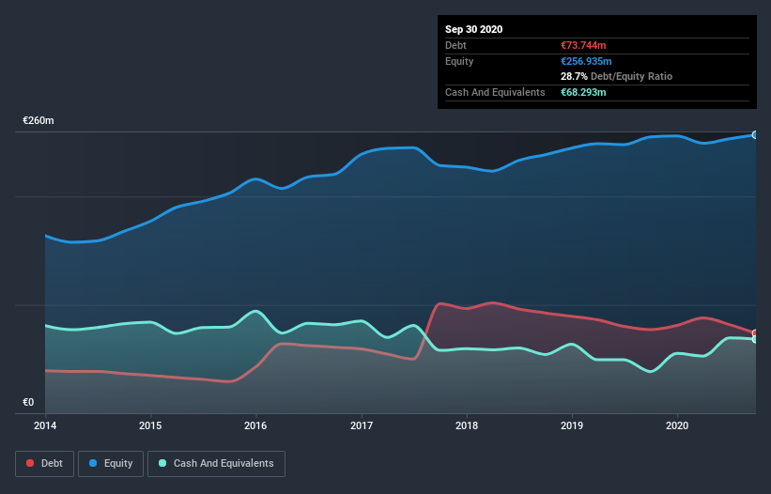
Task: Click the €73.744m debt value
Action: tap(583, 45)
